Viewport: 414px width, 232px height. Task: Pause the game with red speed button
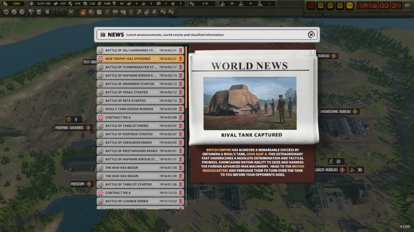pos(311,6)
